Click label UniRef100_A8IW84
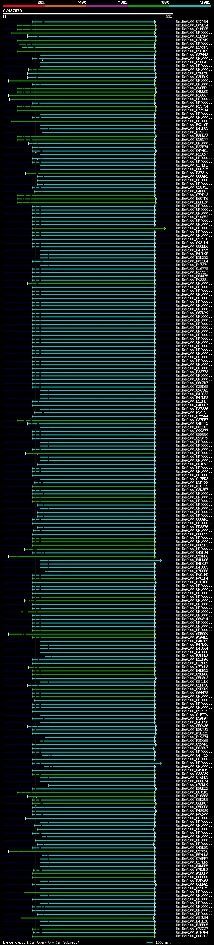Image resolution: width=214 pixels, height=945 pixels. pos(192,918)
